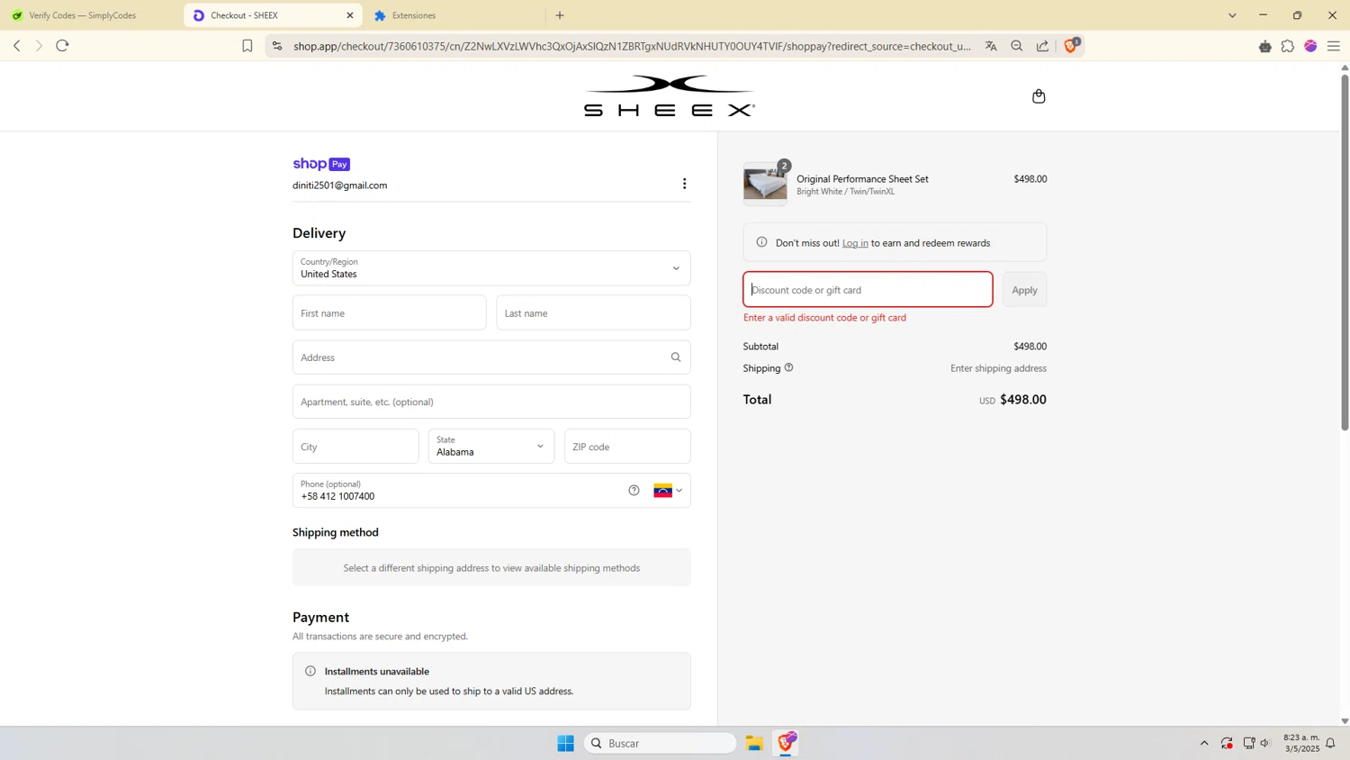
Task: Open the Country/Region dropdown
Action: coord(491,268)
